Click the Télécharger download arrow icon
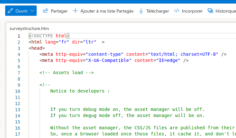The height and width of the screenshot is (138, 236). (141, 11)
